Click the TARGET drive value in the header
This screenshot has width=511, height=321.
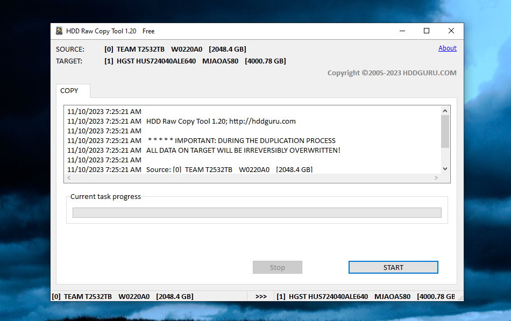pyautogui.click(x=195, y=61)
